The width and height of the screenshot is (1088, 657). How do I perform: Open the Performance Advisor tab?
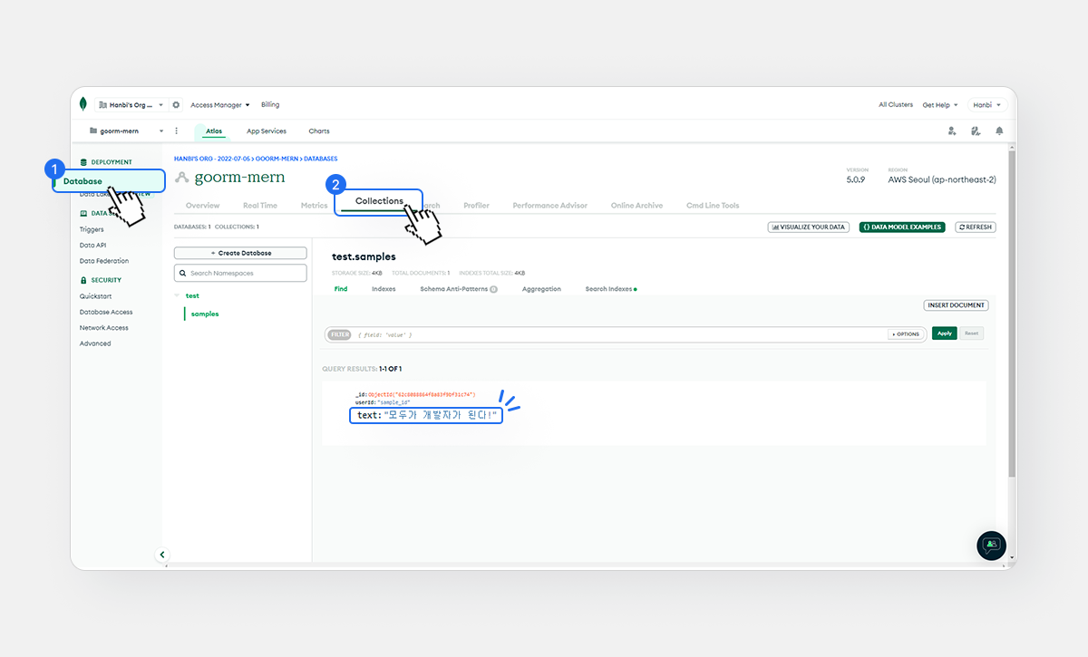[549, 206]
